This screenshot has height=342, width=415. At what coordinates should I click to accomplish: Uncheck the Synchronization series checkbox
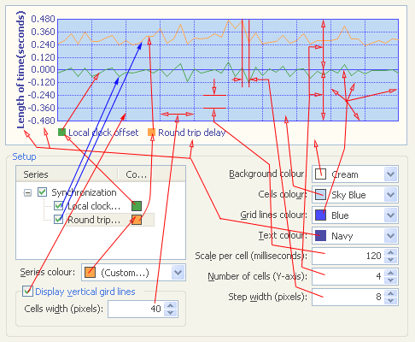(x=42, y=192)
